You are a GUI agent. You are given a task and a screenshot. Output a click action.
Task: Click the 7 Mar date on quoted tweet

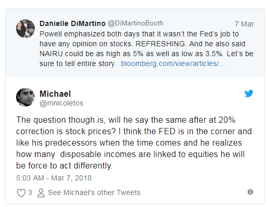[244, 24]
